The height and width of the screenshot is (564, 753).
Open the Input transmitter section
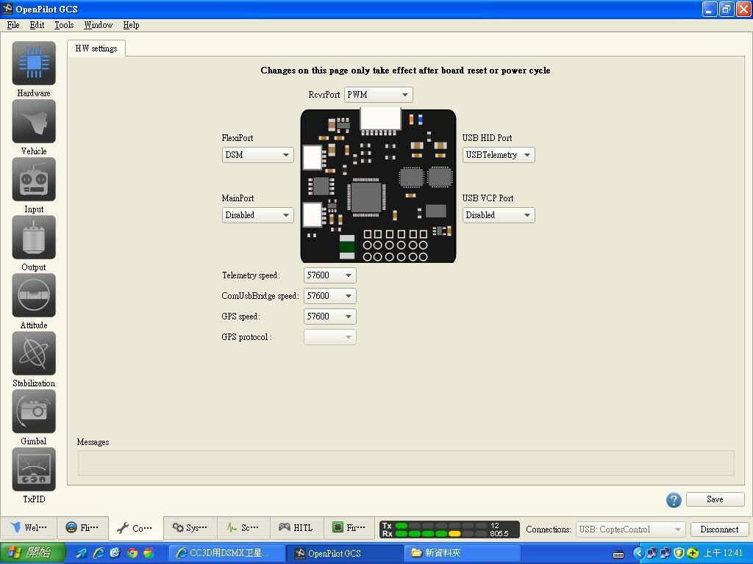34,180
